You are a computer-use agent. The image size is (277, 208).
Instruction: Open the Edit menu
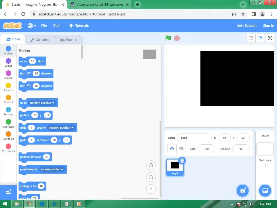point(56,26)
